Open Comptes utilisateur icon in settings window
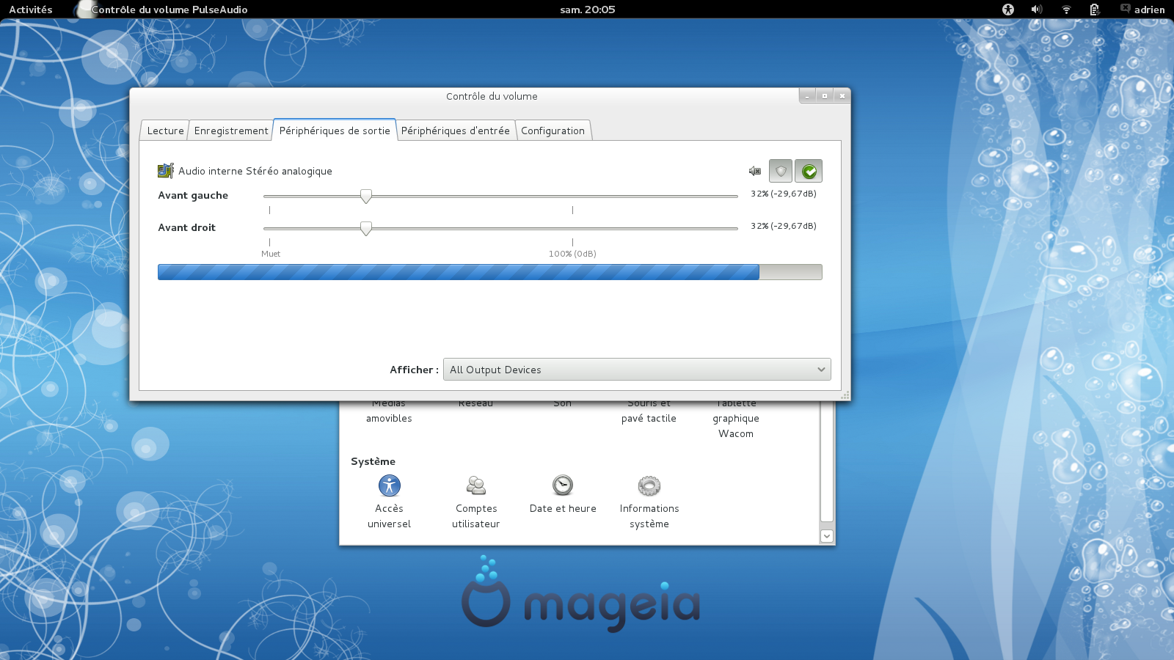Screen dimensions: 1174x660 (x=476, y=485)
